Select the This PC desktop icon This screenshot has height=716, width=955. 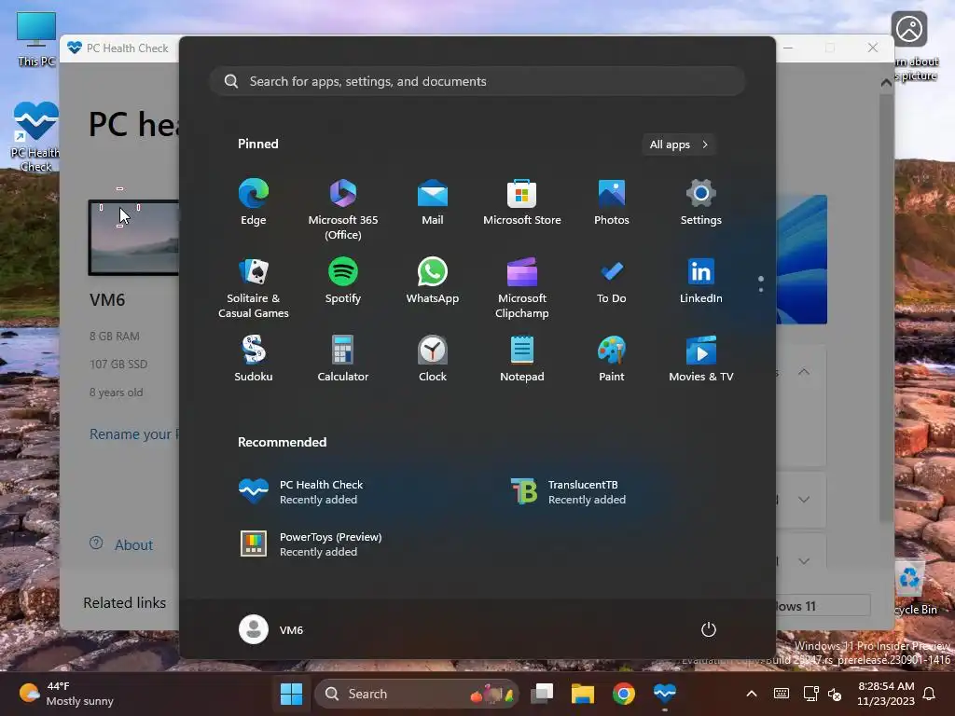36,38
